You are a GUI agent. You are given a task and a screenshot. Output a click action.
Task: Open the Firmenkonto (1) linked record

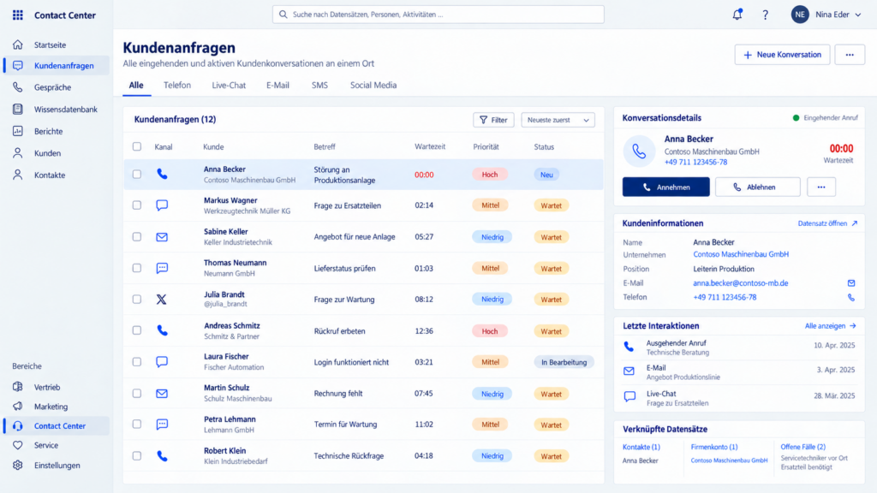[713, 447]
